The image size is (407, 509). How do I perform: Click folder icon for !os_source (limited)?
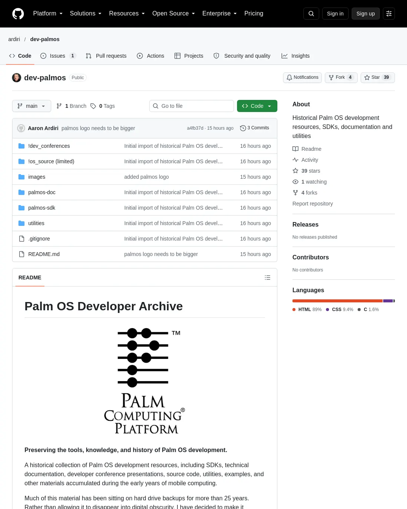click(x=21, y=161)
